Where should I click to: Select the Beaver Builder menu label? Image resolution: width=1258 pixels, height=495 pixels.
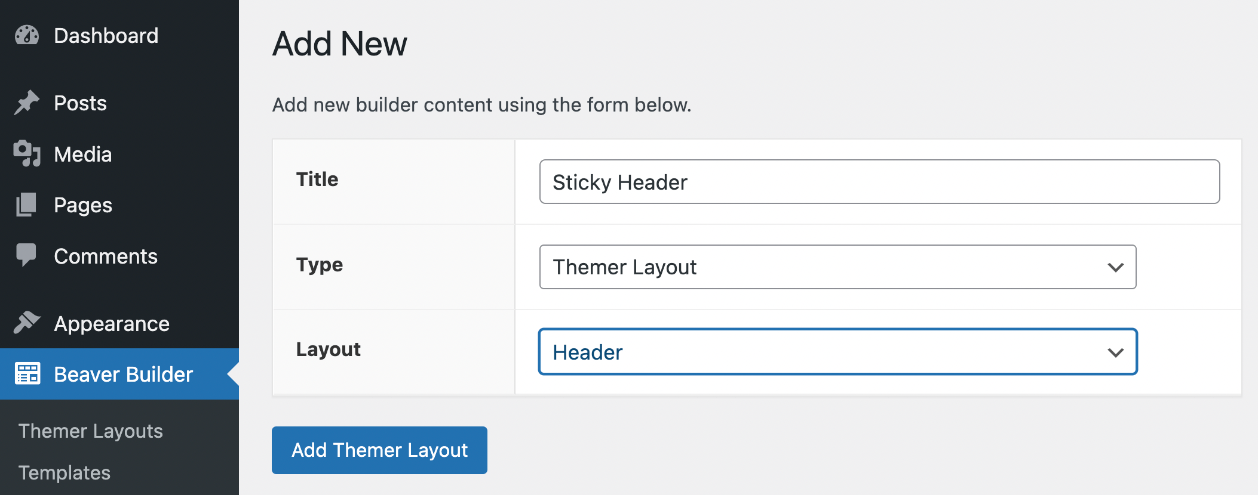[124, 374]
